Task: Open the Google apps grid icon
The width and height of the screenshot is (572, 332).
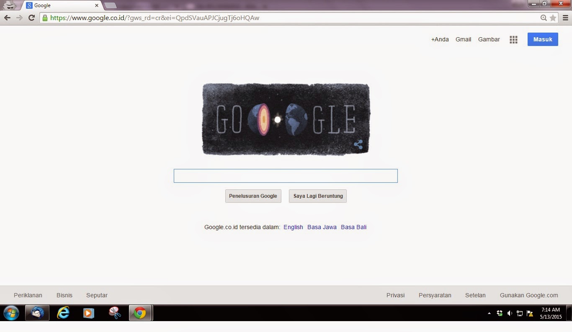Action: coord(513,39)
